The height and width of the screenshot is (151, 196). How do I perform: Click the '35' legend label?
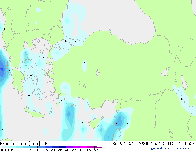coord(74,150)
